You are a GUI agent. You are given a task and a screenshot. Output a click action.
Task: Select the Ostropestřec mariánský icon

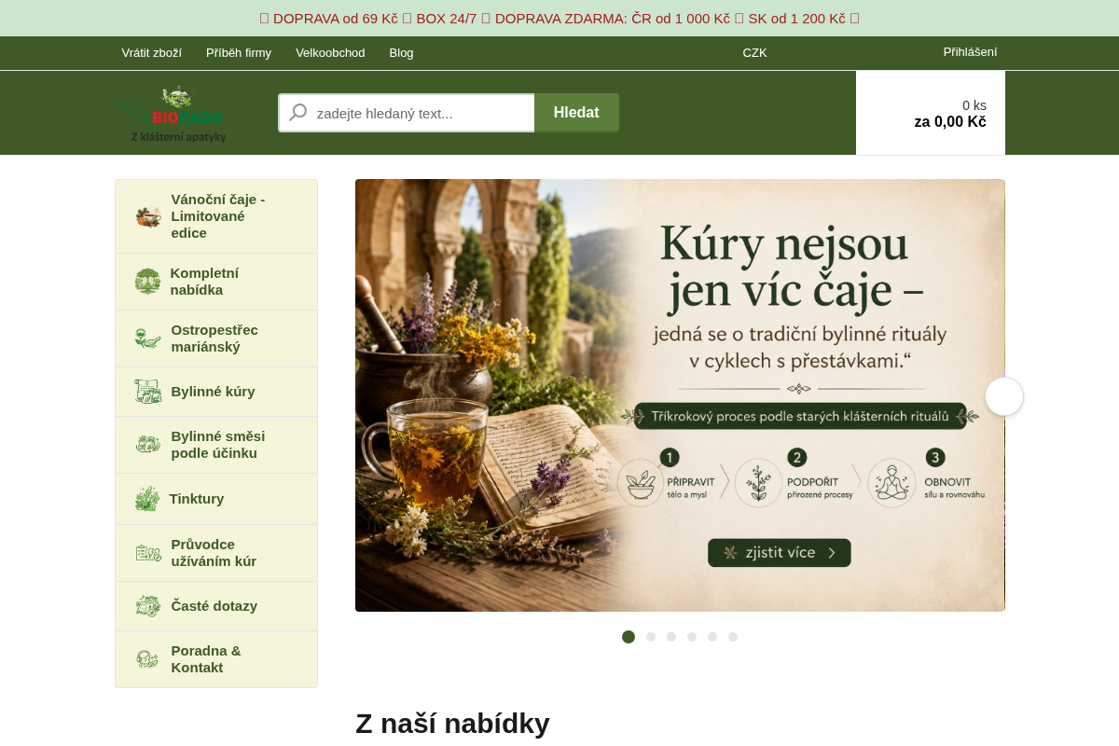[x=147, y=338]
